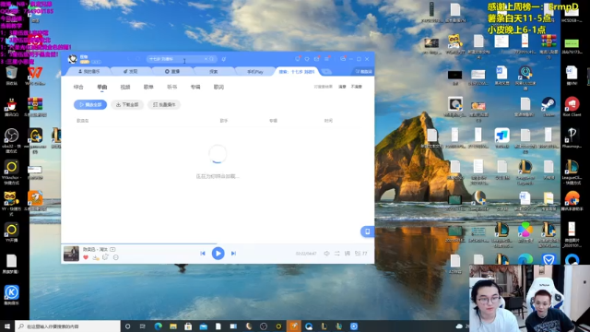Select 综合 result category
The image size is (590, 332).
78,87
